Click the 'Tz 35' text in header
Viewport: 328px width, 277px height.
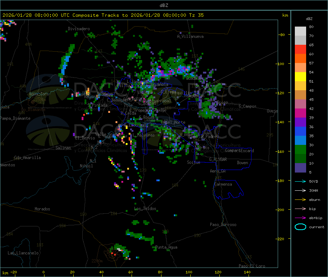coord(196,15)
